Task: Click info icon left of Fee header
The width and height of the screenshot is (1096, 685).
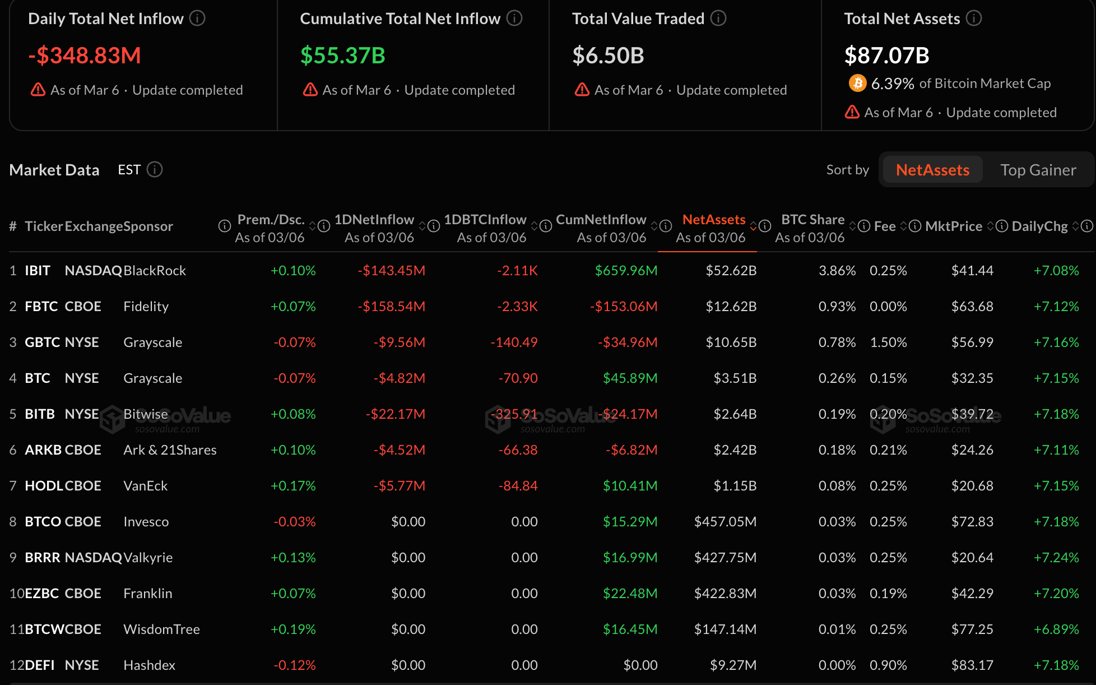Action: [864, 226]
